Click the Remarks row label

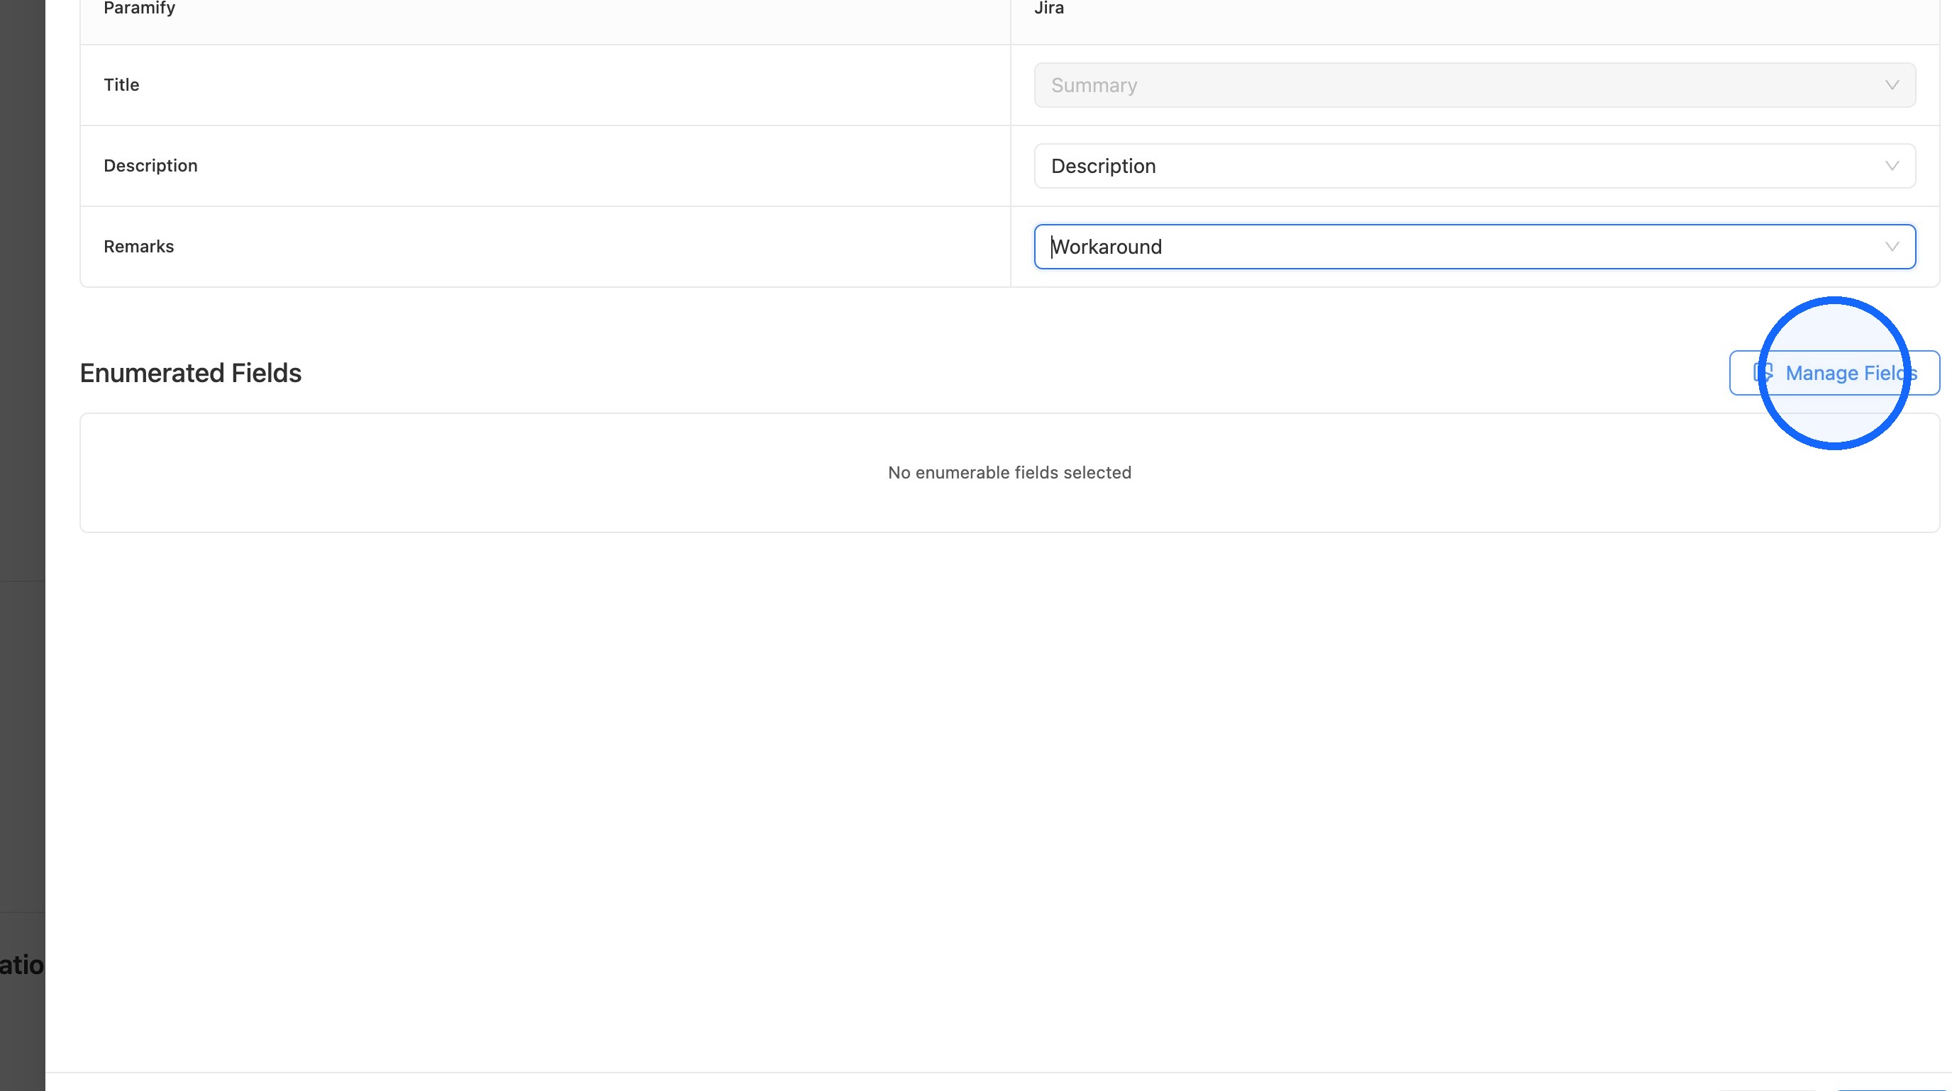[x=139, y=247]
